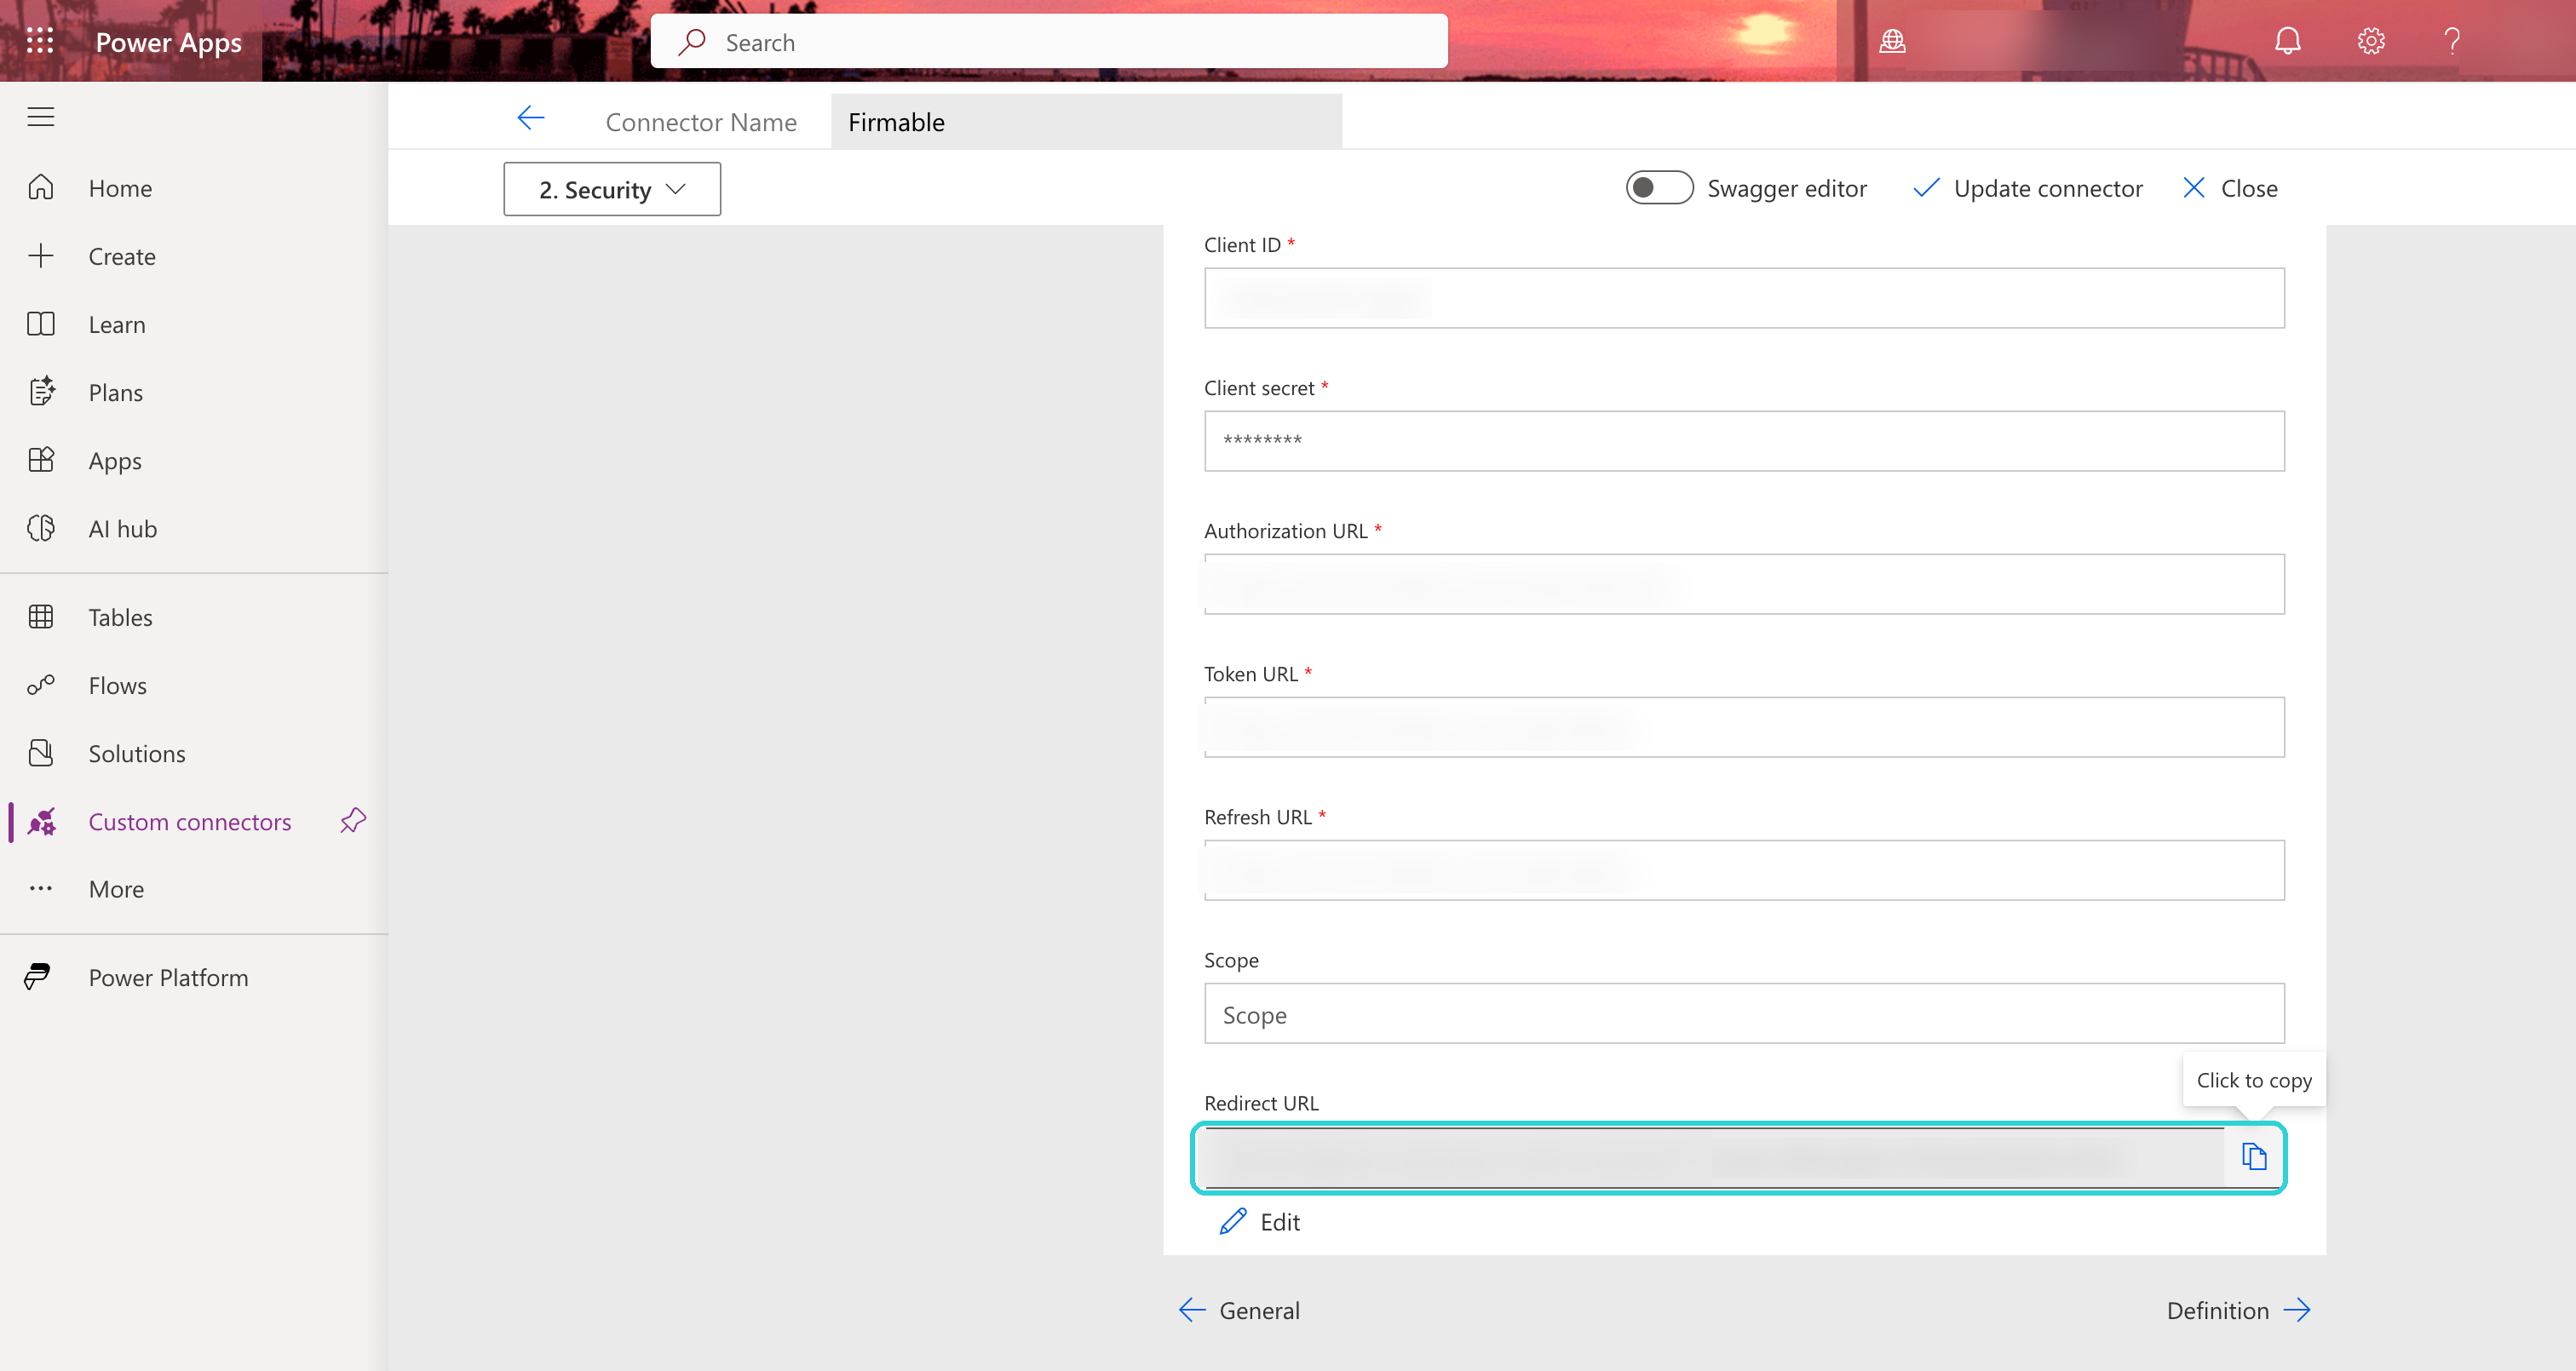Open the 2. Security step dropdown
Screen dimensions: 2576x1371
click(612, 189)
